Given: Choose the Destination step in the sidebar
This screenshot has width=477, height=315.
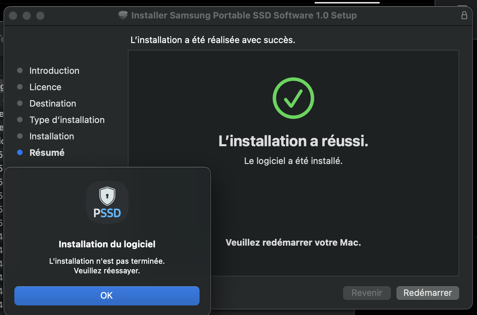Looking at the screenshot, I should pyautogui.click(x=53, y=104).
